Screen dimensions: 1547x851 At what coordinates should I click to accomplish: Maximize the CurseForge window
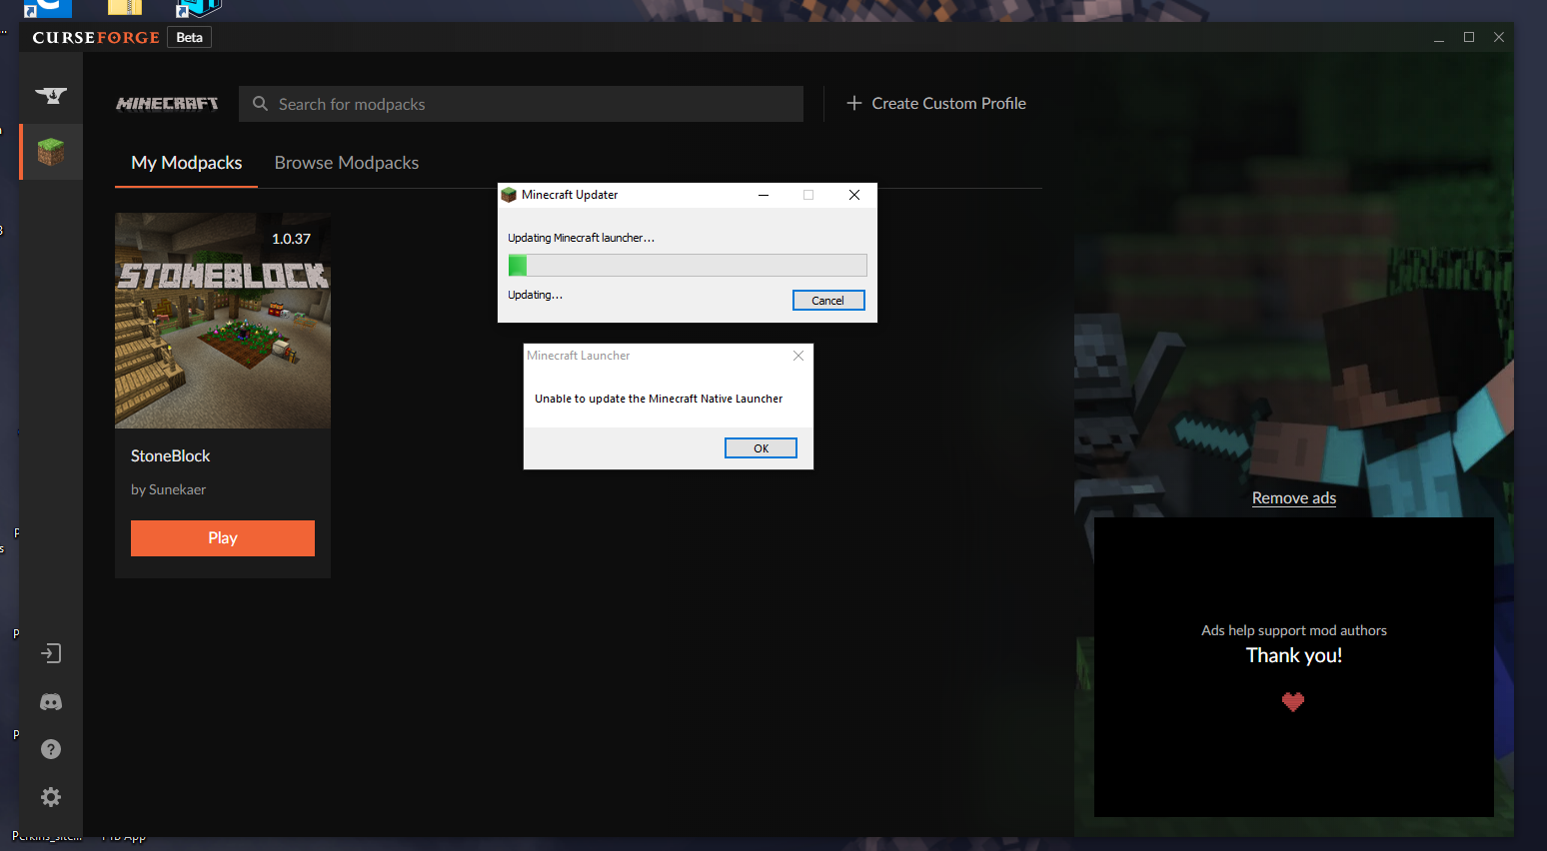coord(1469,37)
